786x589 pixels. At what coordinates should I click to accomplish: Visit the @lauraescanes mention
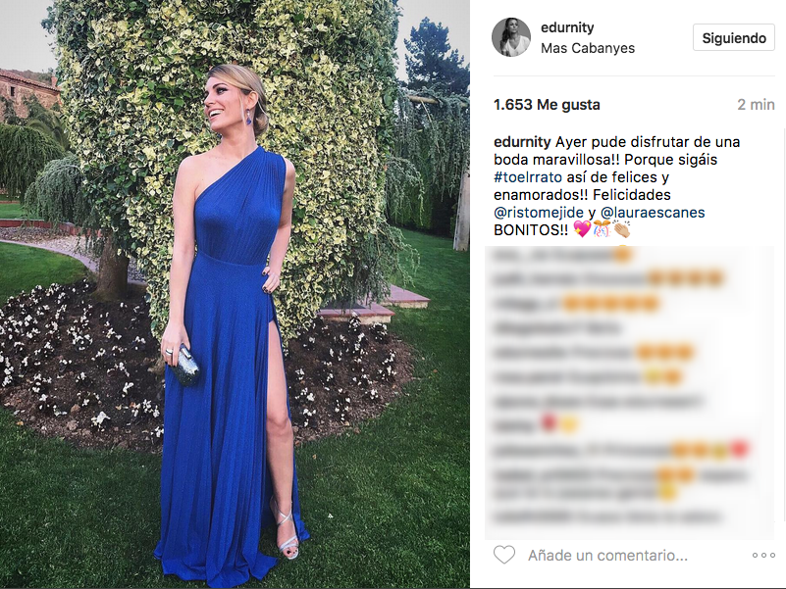point(653,213)
